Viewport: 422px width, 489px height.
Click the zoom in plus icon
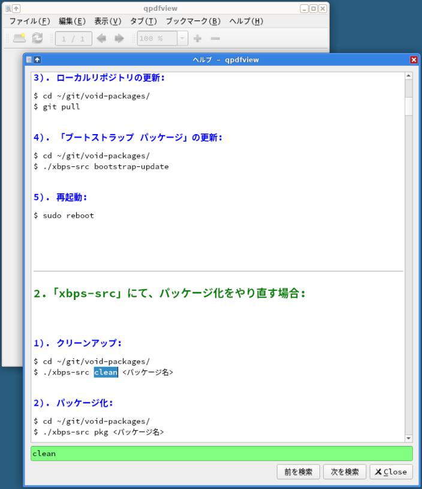coord(197,38)
